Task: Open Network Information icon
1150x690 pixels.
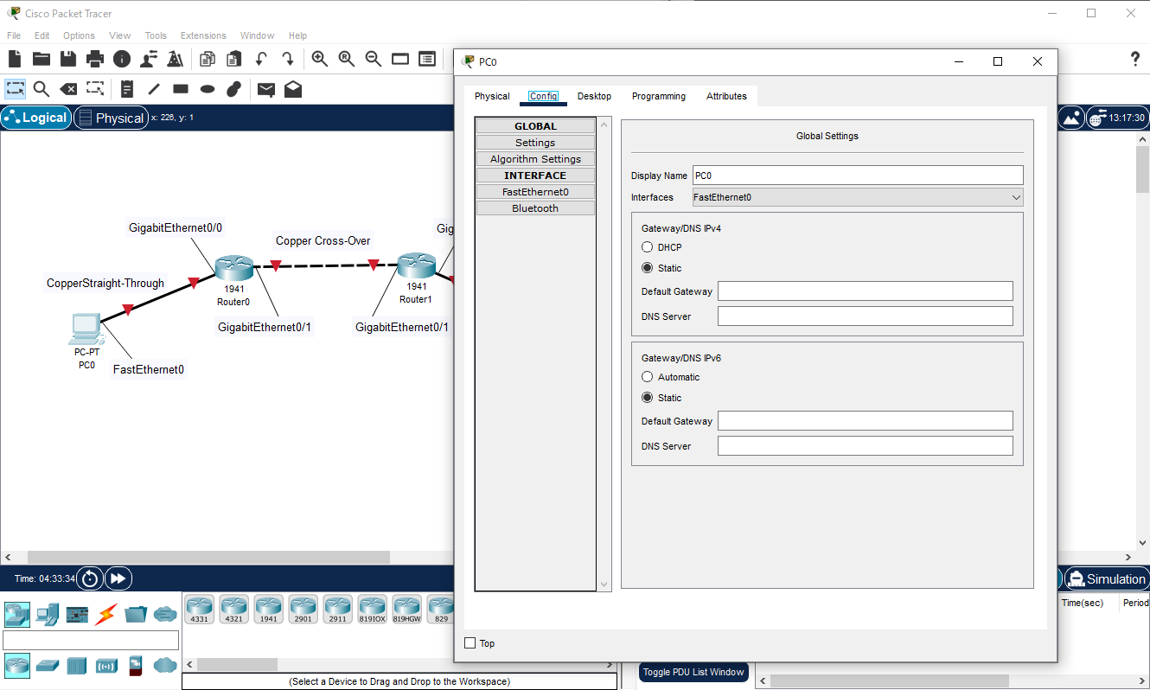Action: (122, 59)
